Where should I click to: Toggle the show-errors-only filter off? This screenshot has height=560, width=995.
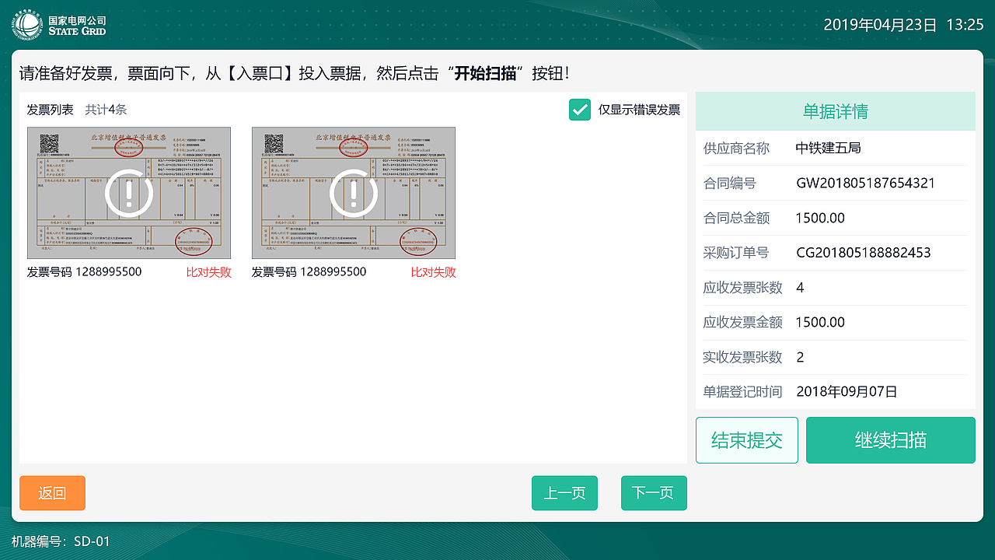579,110
